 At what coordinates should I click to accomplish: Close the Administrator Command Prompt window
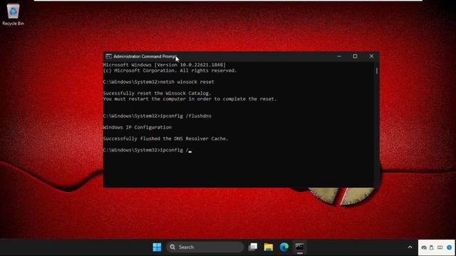371,56
